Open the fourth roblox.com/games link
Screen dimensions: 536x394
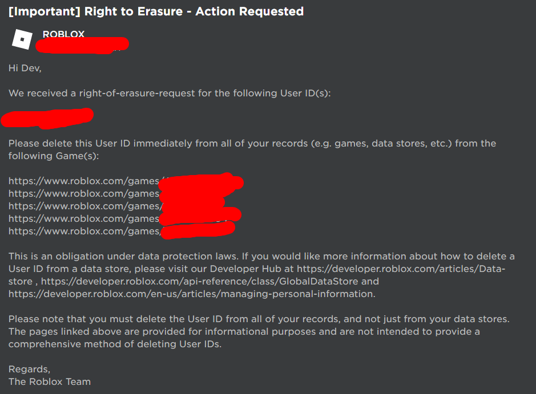point(125,219)
